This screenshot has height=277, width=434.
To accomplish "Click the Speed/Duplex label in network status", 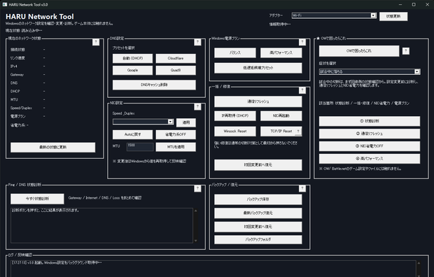I will click(21, 108).
